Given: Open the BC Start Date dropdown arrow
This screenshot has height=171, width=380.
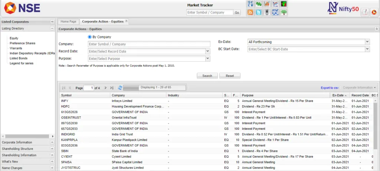Looking at the screenshot, I should [x=367, y=49].
